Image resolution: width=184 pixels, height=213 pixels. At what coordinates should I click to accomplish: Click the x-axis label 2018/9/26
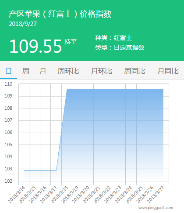click(x=145, y=195)
